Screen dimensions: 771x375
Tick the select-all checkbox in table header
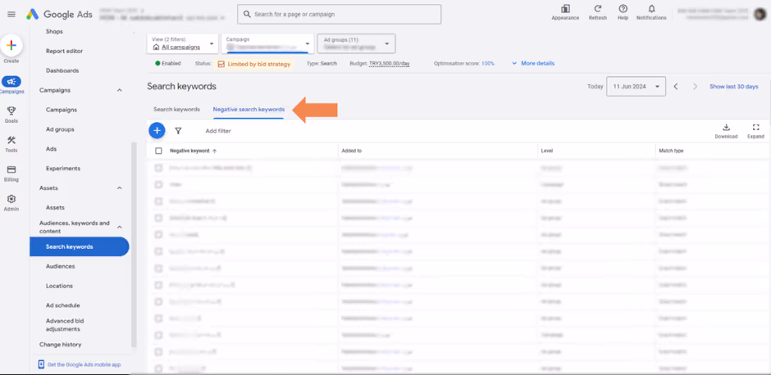158,151
